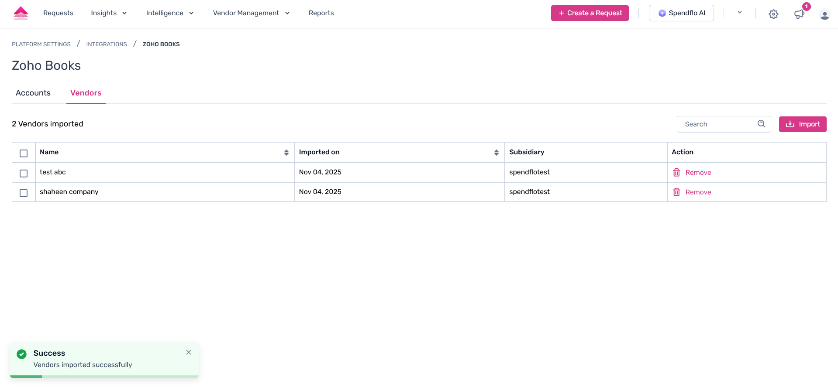Sort by Name column arrows
This screenshot has height=388, width=838.
[286, 153]
